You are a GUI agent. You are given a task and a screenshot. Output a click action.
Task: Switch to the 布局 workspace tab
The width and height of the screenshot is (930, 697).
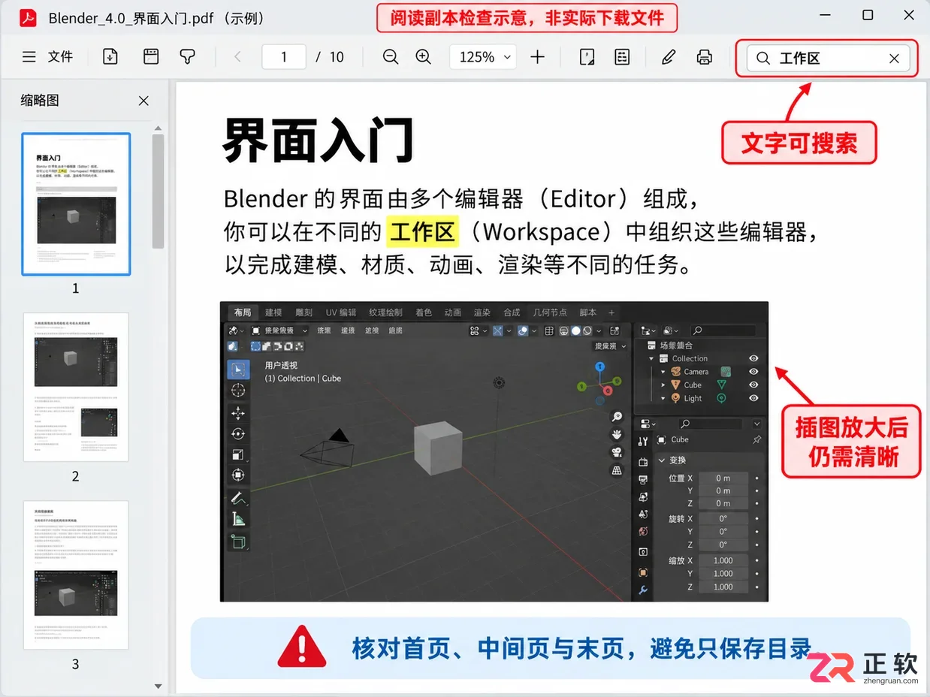click(242, 312)
